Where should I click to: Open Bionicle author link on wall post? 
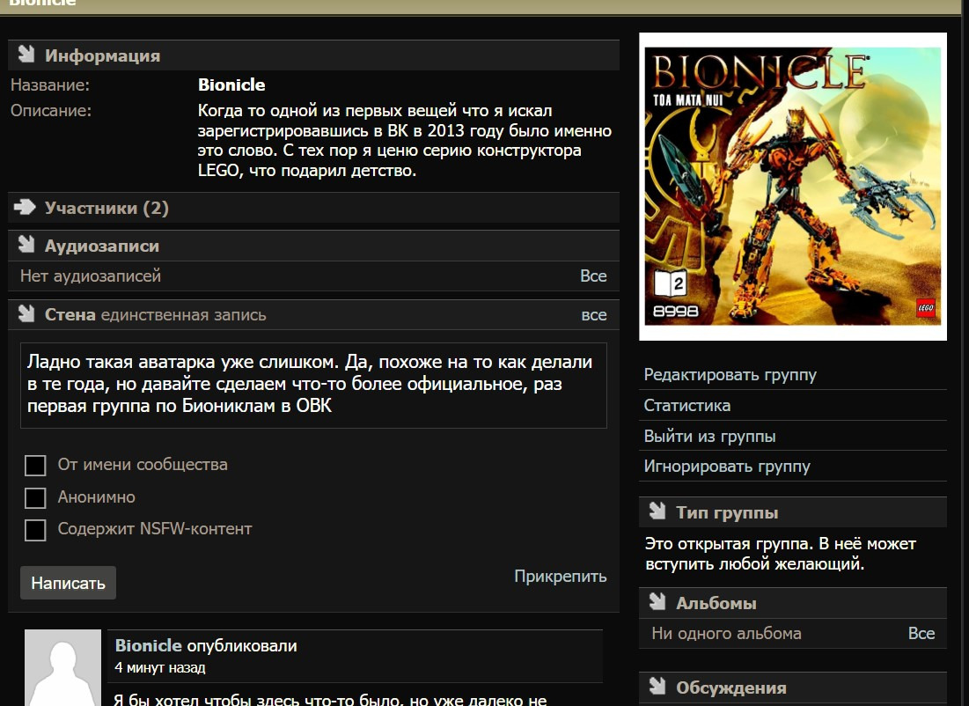149,645
